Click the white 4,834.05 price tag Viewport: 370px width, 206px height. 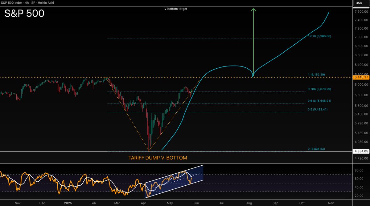[x=361, y=151]
